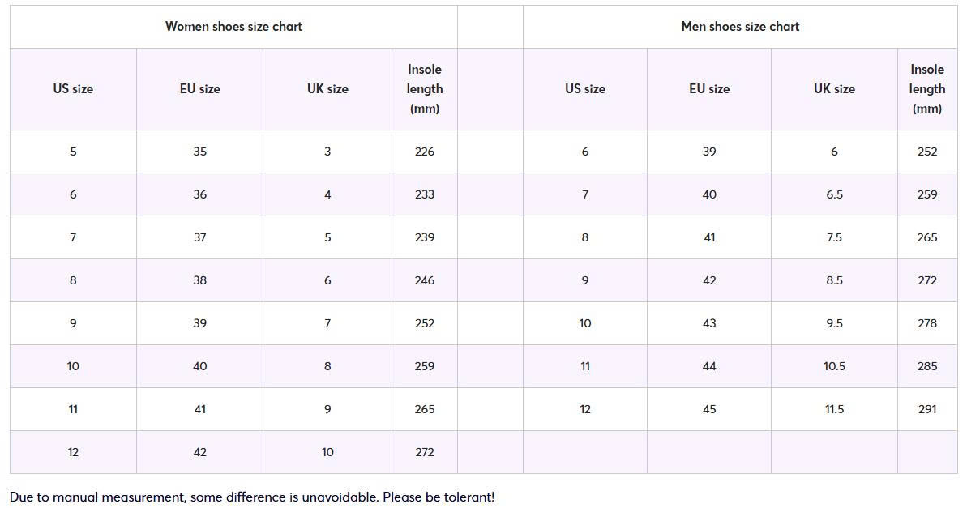Select women's UK size 10 cell
Screen dimensions: 967x508
point(327,453)
